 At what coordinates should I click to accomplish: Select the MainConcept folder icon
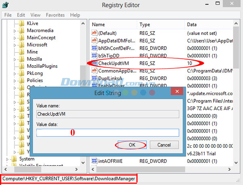(22, 38)
